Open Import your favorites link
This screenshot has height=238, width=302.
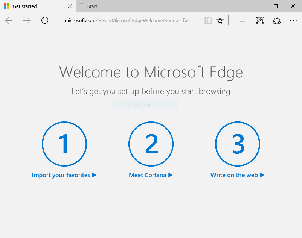pyautogui.click(x=64, y=175)
